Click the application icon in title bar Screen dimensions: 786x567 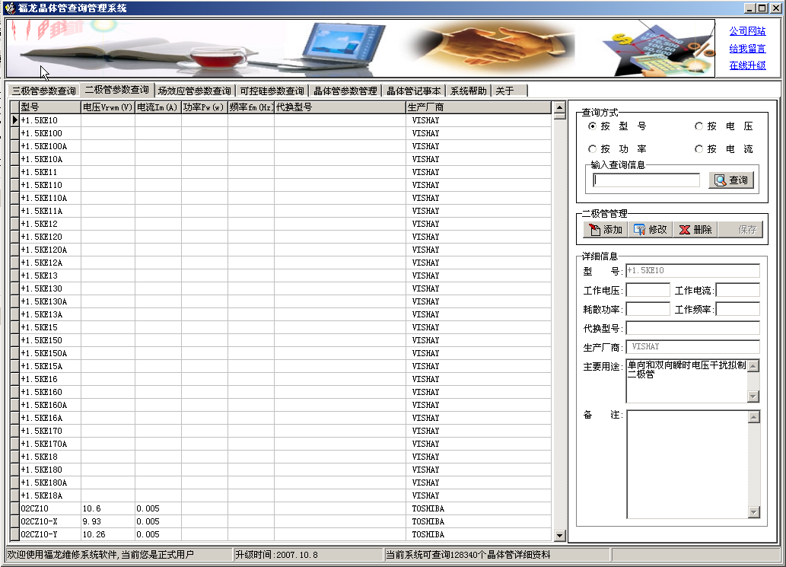10,8
